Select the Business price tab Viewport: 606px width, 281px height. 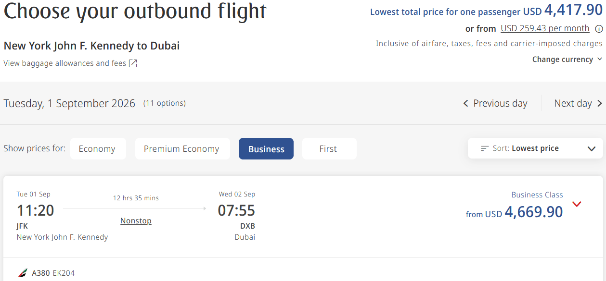click(x=266, y=149)
